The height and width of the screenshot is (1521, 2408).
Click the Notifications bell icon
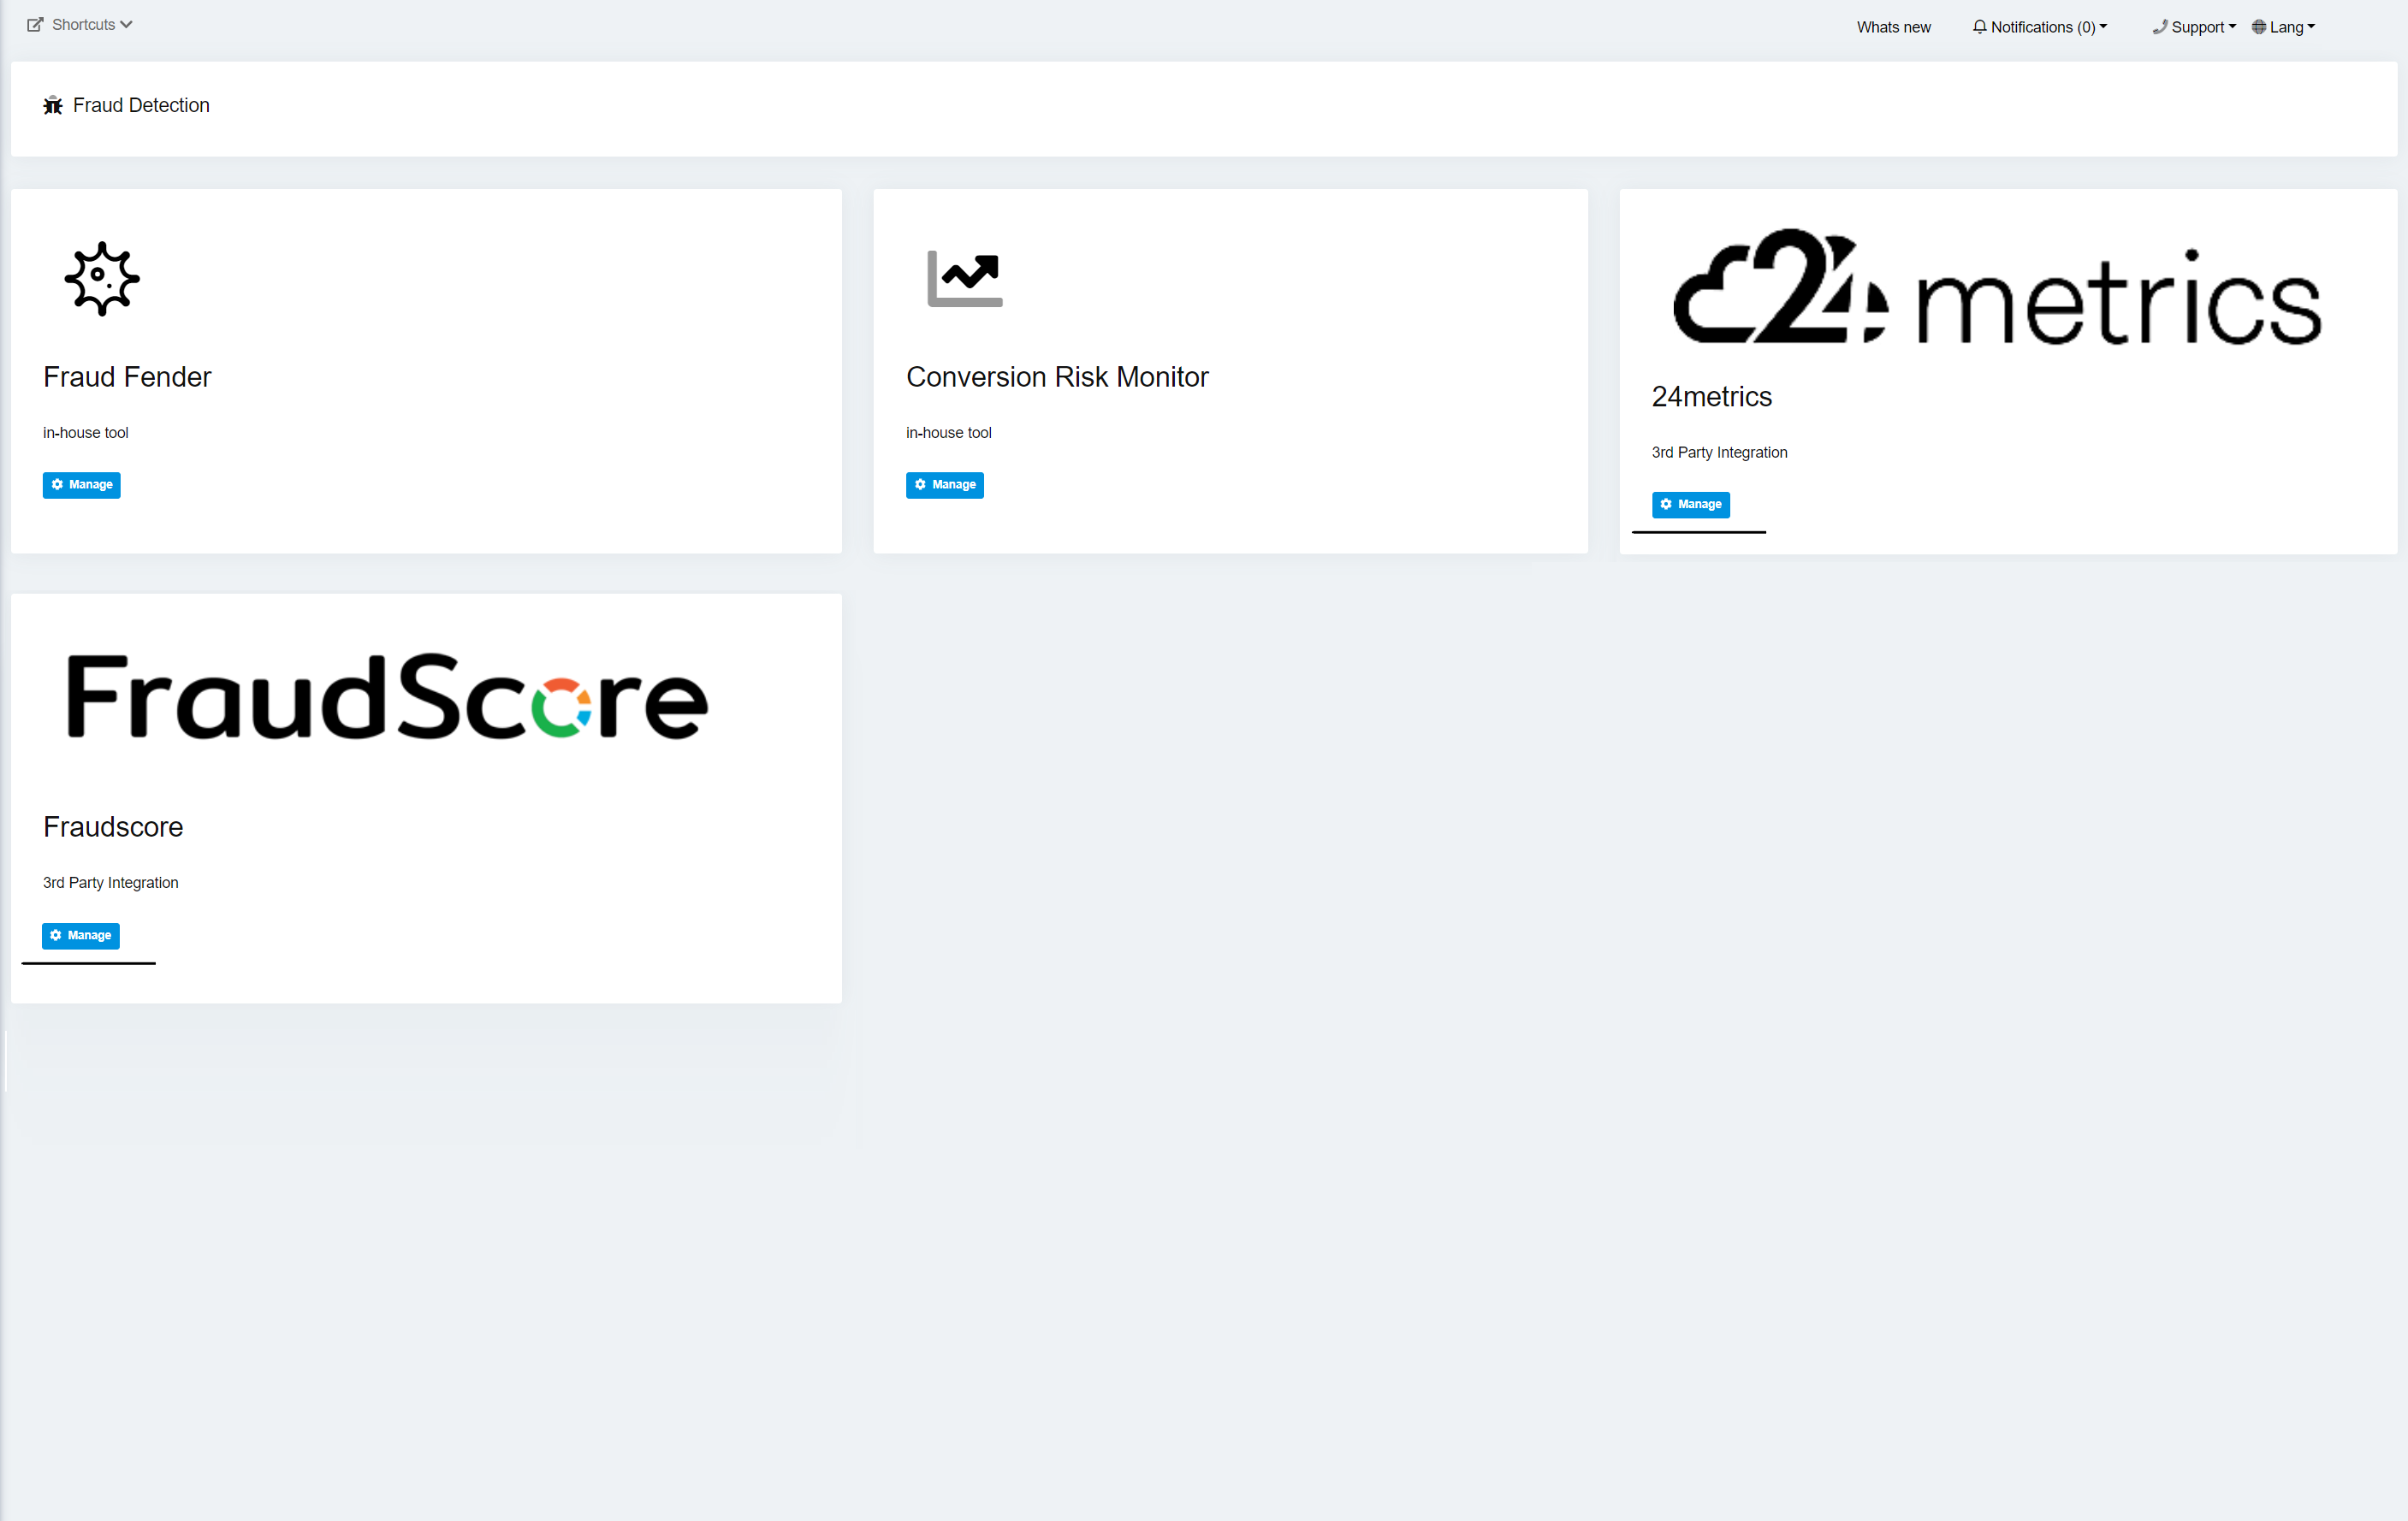[x=1979, y=27]
